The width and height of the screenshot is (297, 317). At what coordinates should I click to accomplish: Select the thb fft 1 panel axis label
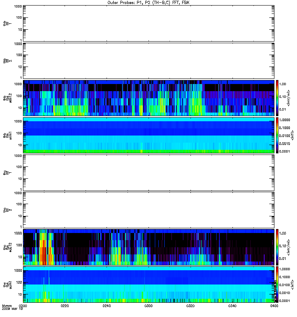[8, 23]
